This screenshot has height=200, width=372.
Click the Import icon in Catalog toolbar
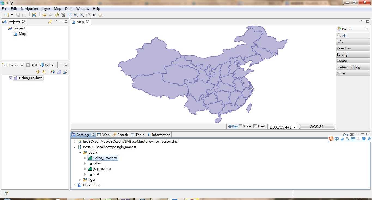click(346, 134)
